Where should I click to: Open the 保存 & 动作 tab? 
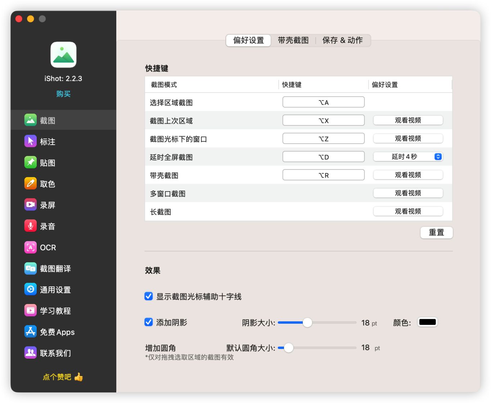(x=342, y=40)
